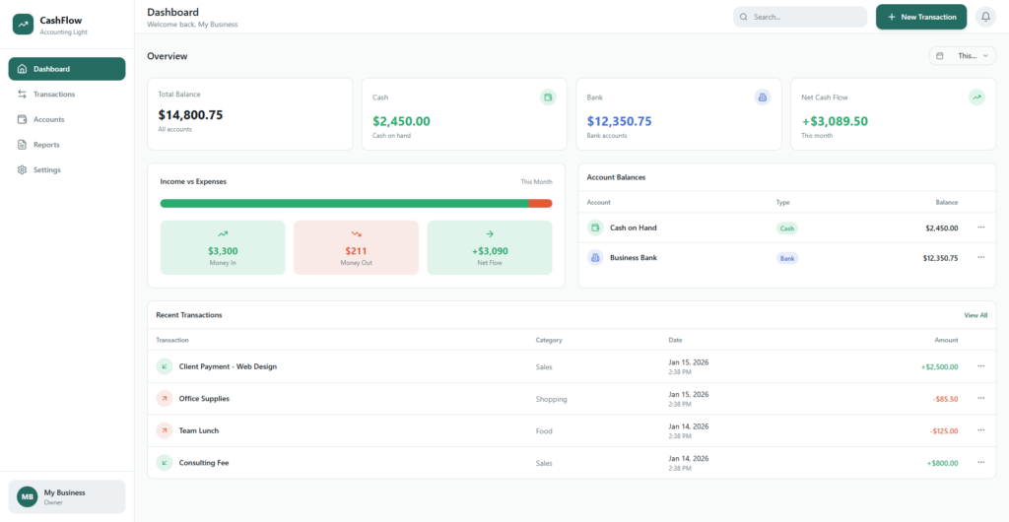Image resolution: width=1009 pixels, height=522 pixels.
Task: Click the Bank card building icon
Action: [762, 98]
